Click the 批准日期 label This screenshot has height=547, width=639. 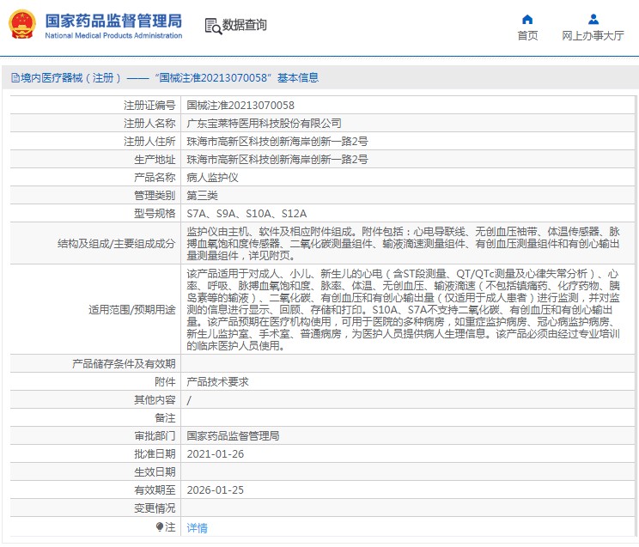pos(155,454)
